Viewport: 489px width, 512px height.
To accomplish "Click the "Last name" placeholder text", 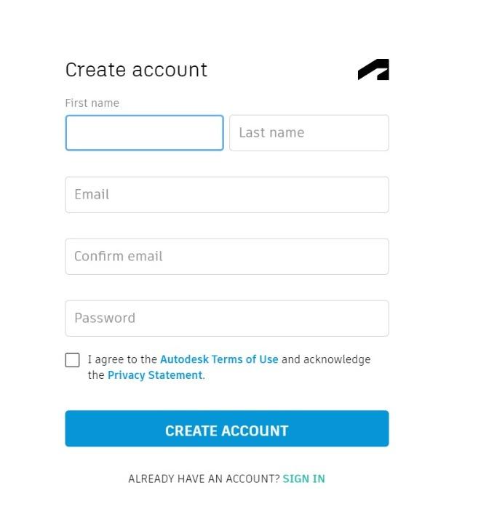I will pyautogui.click(x=271, y=133).
